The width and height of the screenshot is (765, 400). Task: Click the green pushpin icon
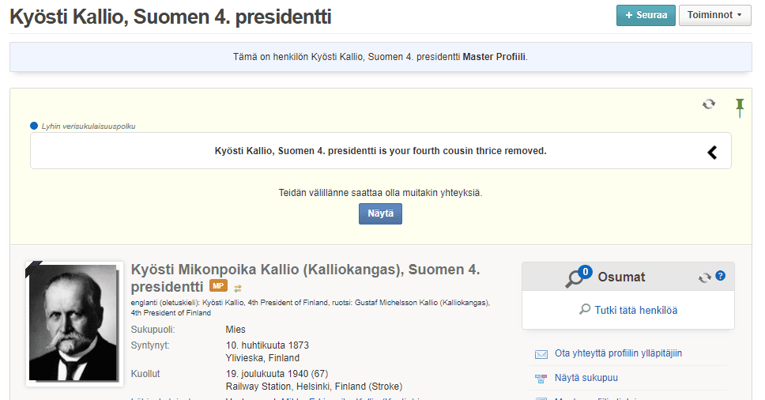(740, 108)
